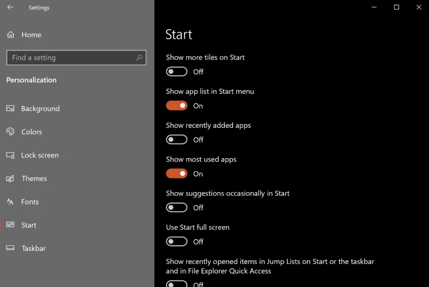Click 'Show more tiles on Start' label
Viewport: 429px width, 287px height.
pos(205,57)
